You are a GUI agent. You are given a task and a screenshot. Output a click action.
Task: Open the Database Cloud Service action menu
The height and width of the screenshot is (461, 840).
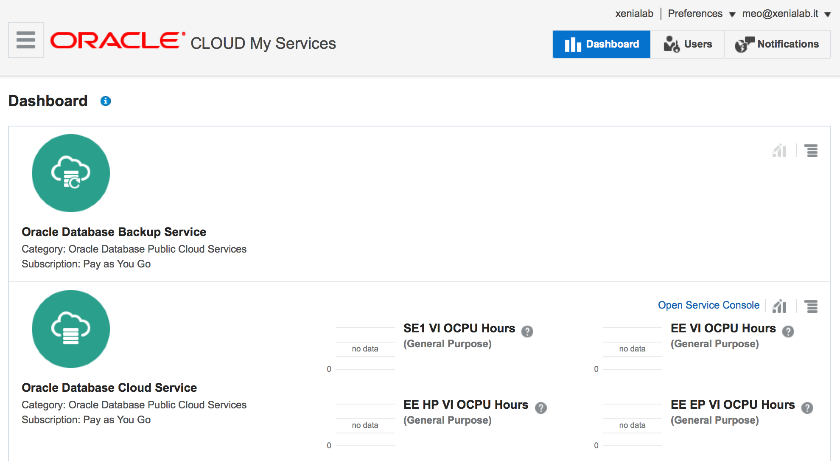[x=811, y=306]
